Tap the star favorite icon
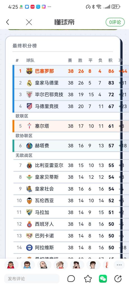129x288 pixels. click(x=88, y=279)
